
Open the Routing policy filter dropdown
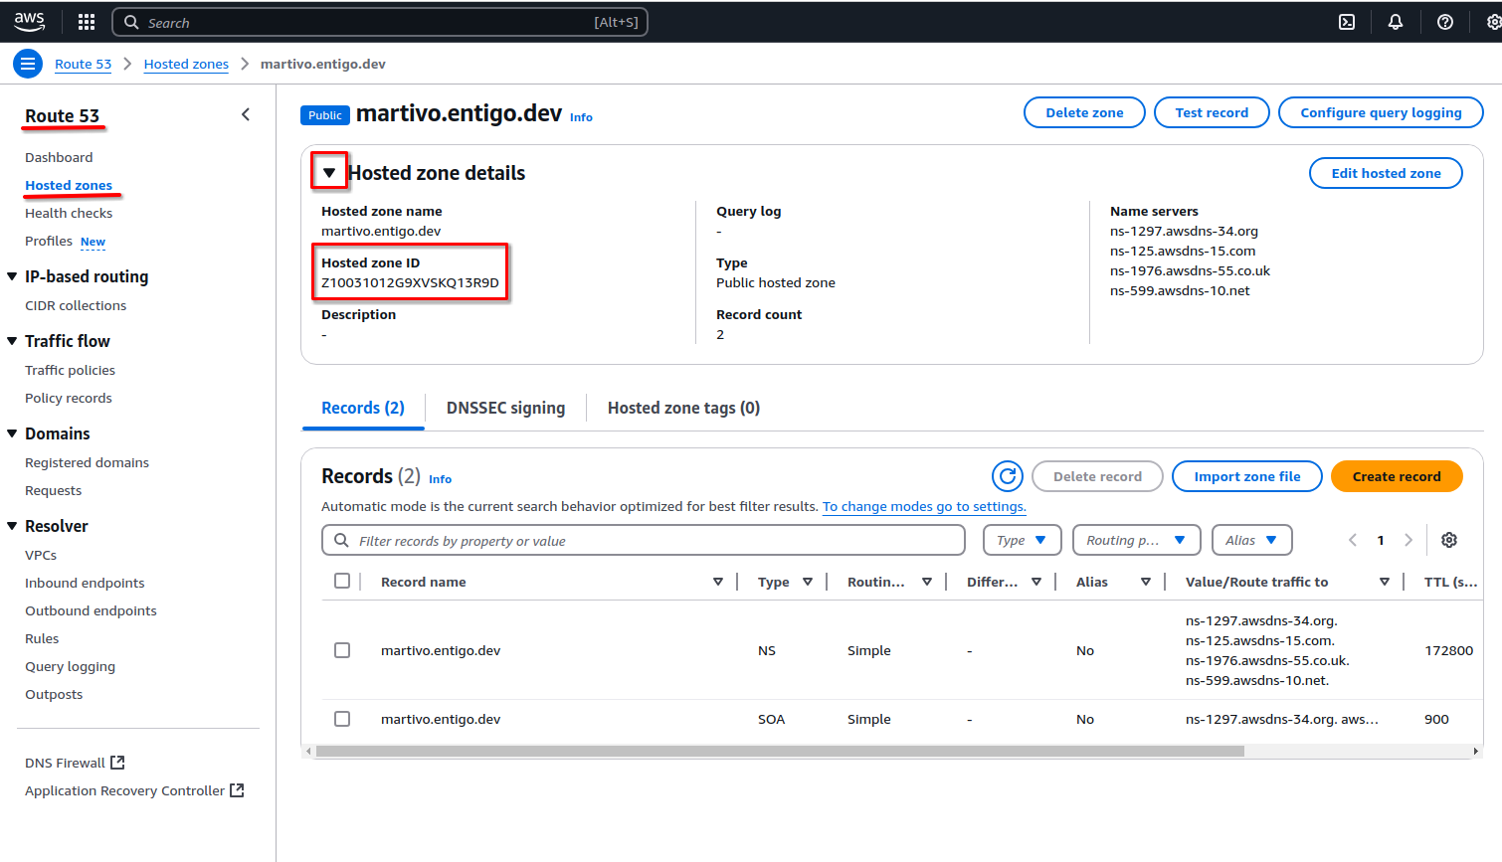(x=1137, y=540)
